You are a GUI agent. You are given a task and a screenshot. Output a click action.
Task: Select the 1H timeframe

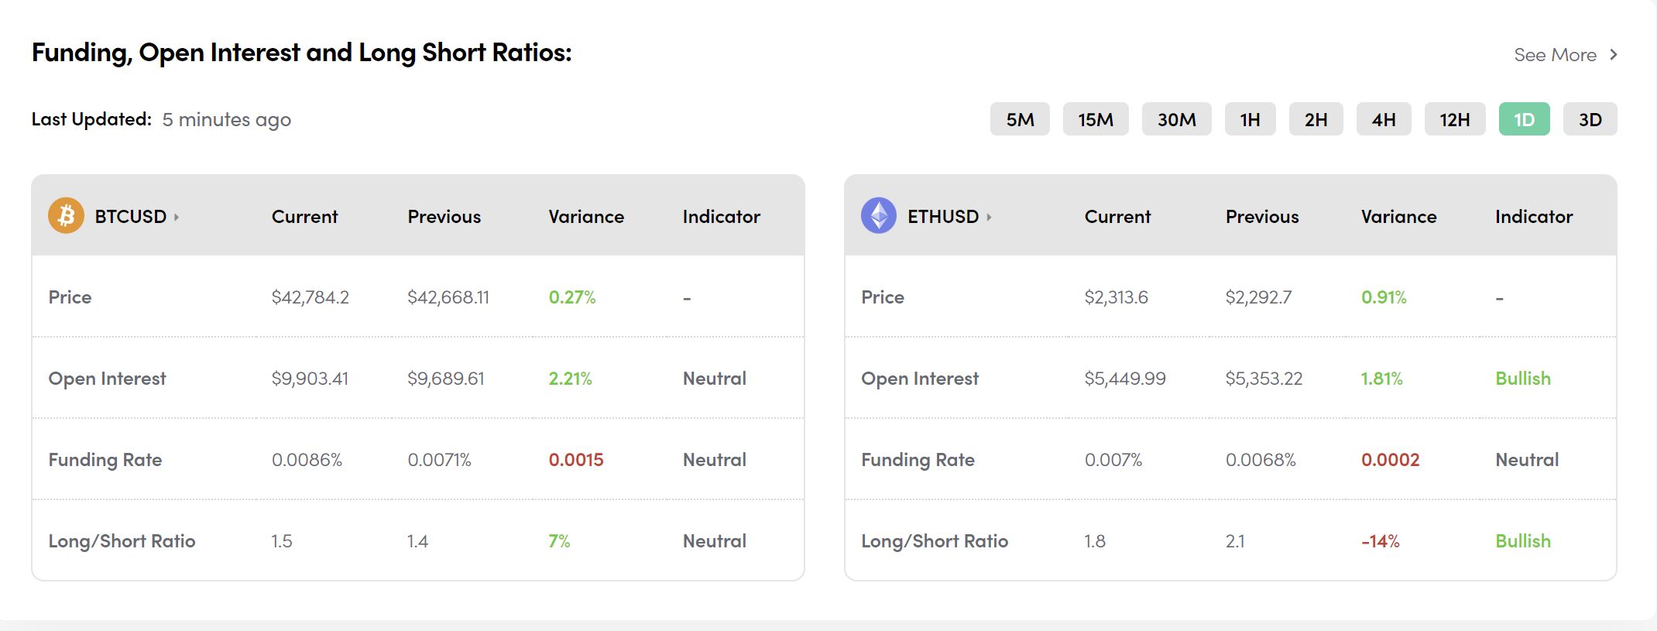(x=1250, y=119)
